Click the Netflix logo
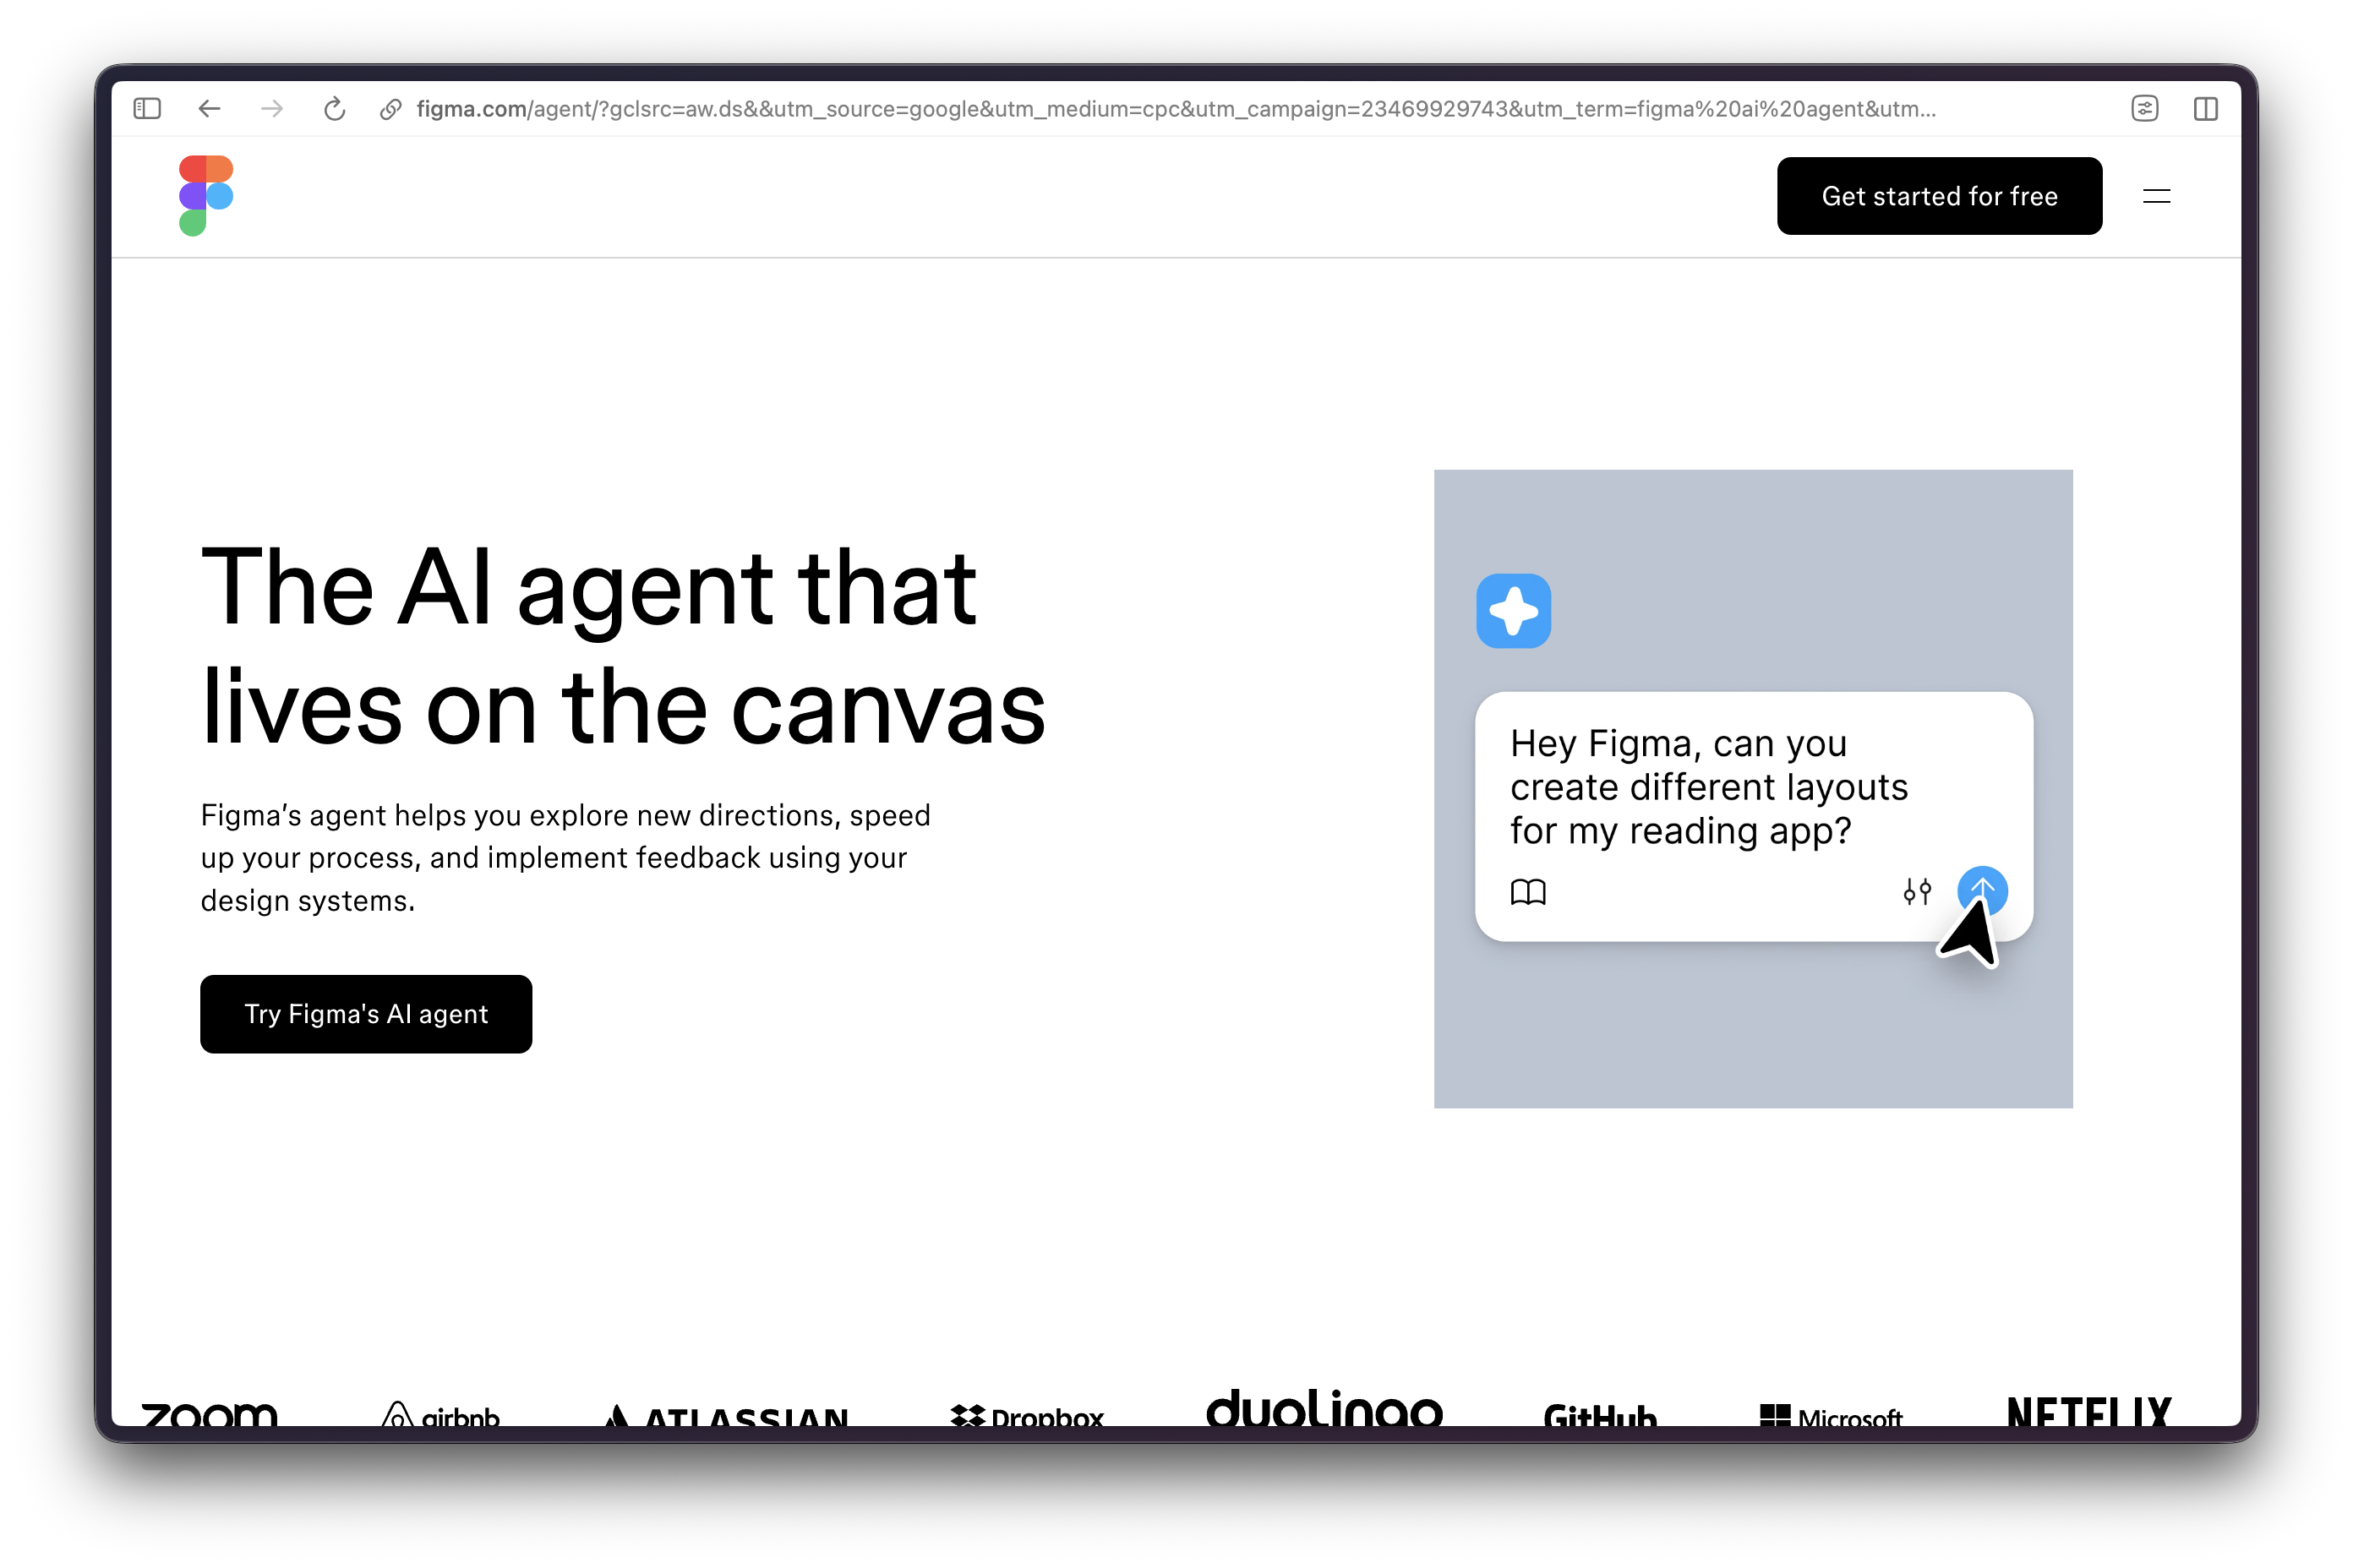 2089,1411
